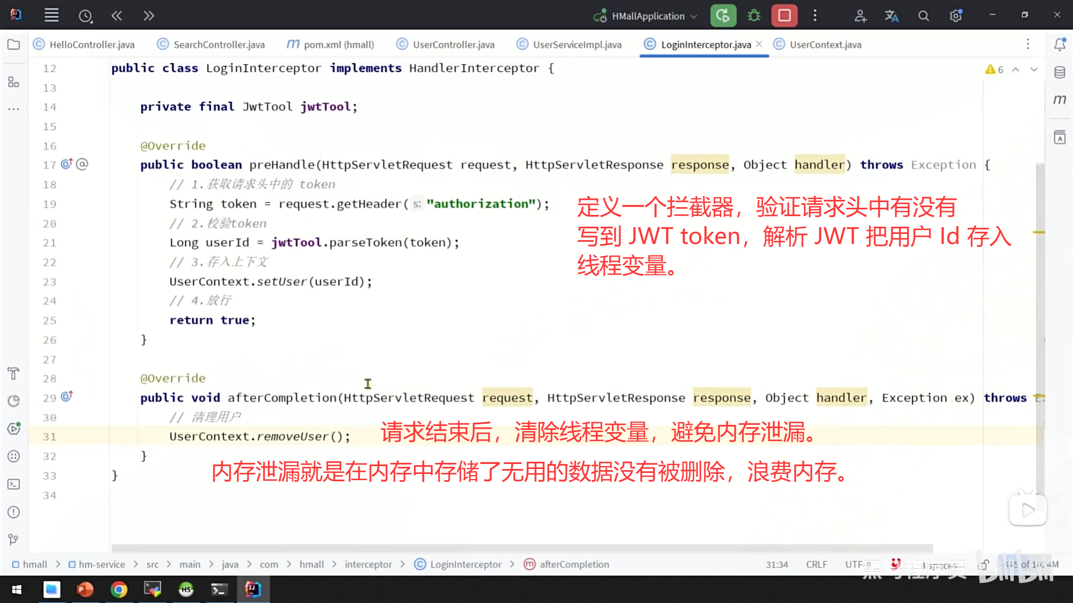The width and height of the screenshot is (1073, 603).
Task: Open the Project folder tool window
Action: [x=13, y=45]
